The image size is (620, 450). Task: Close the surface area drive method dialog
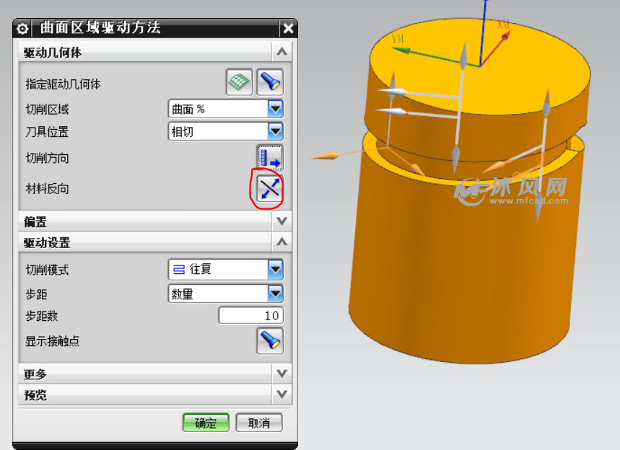(x=288, y=29)
